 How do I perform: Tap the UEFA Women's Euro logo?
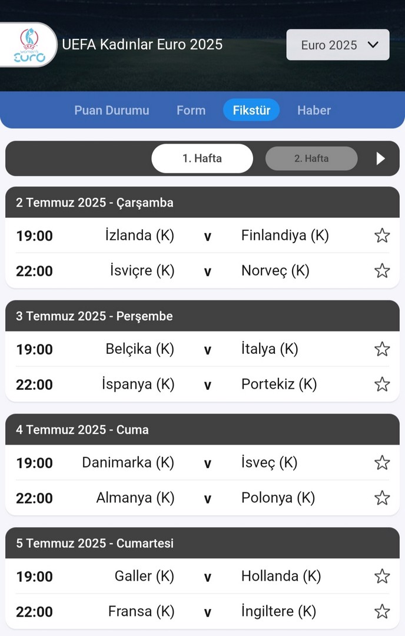tap(29, 45)
